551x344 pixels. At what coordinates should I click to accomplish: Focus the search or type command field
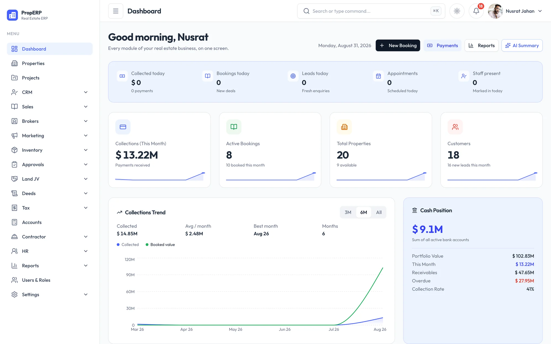click(x=371, y=11)
